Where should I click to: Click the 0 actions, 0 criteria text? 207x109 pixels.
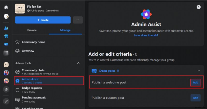point(32,83)
